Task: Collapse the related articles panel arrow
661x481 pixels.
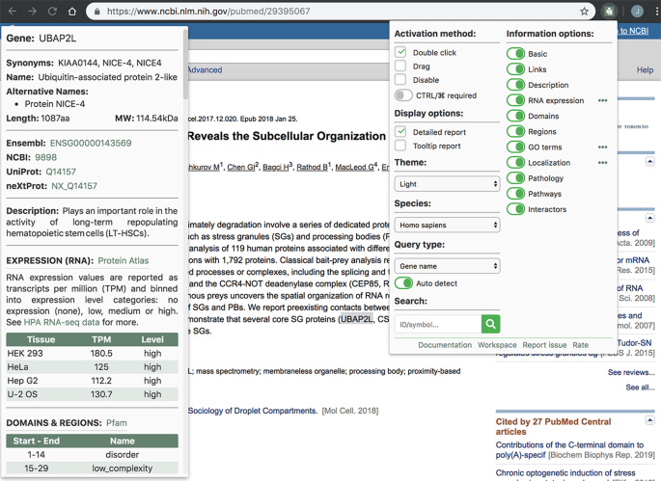Action: 649,218
